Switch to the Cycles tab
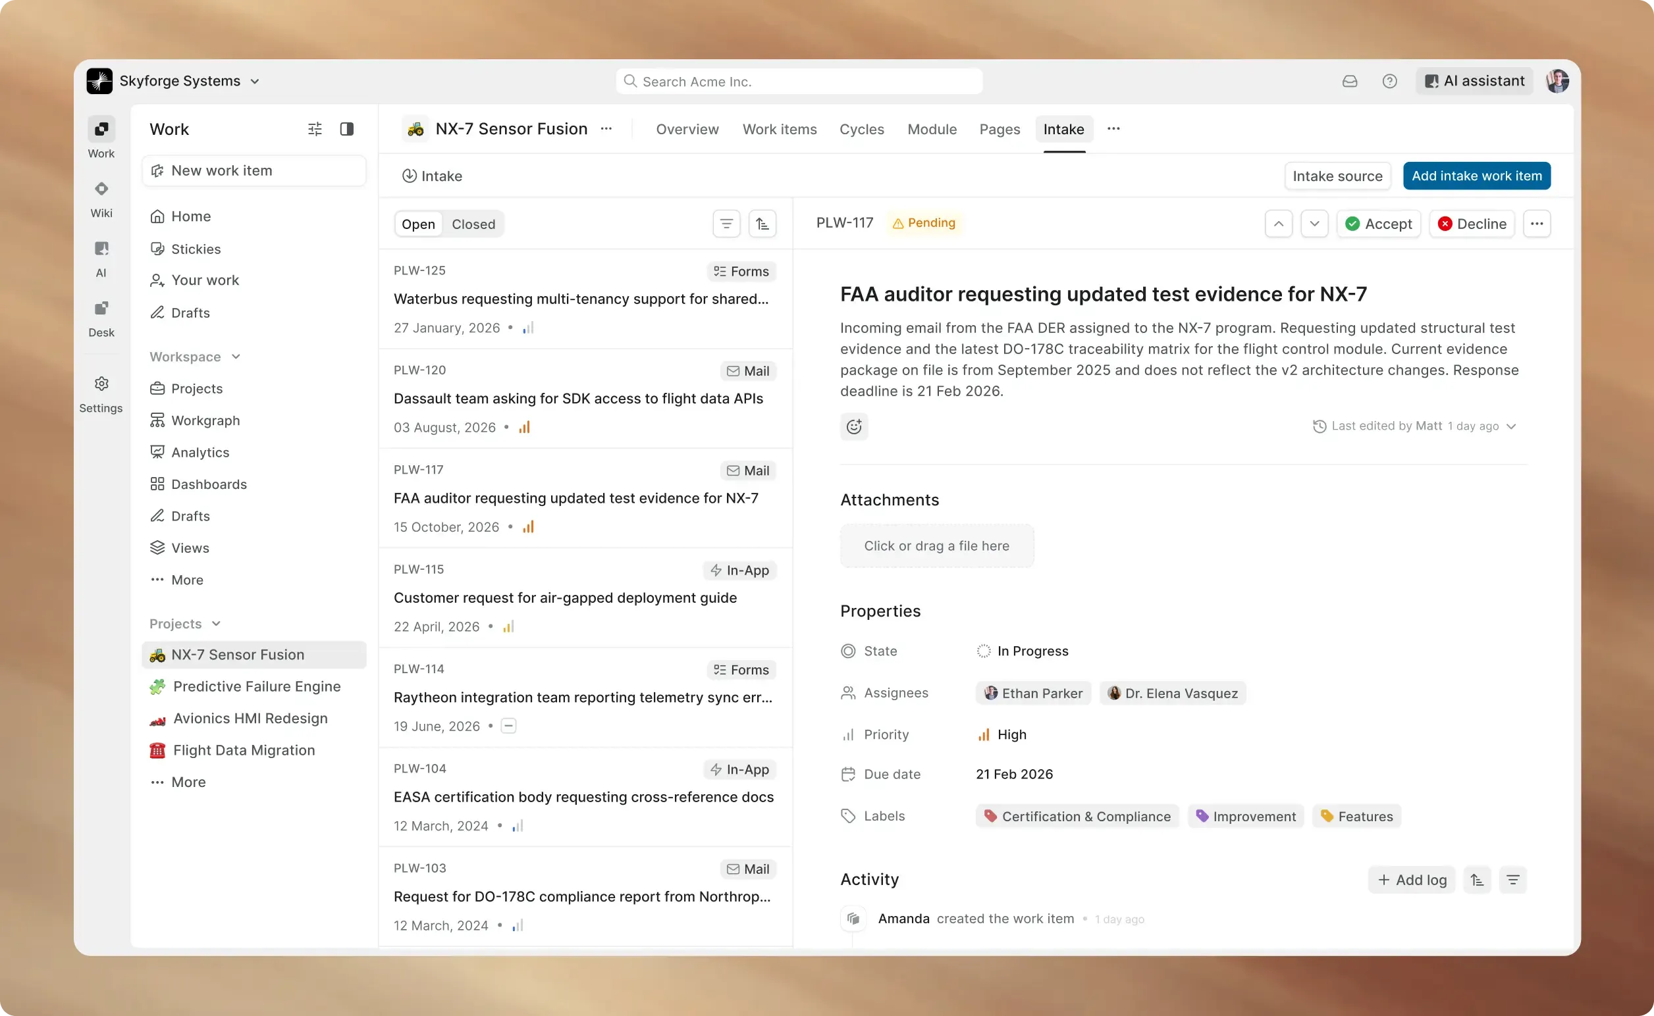 click(862, 129)
